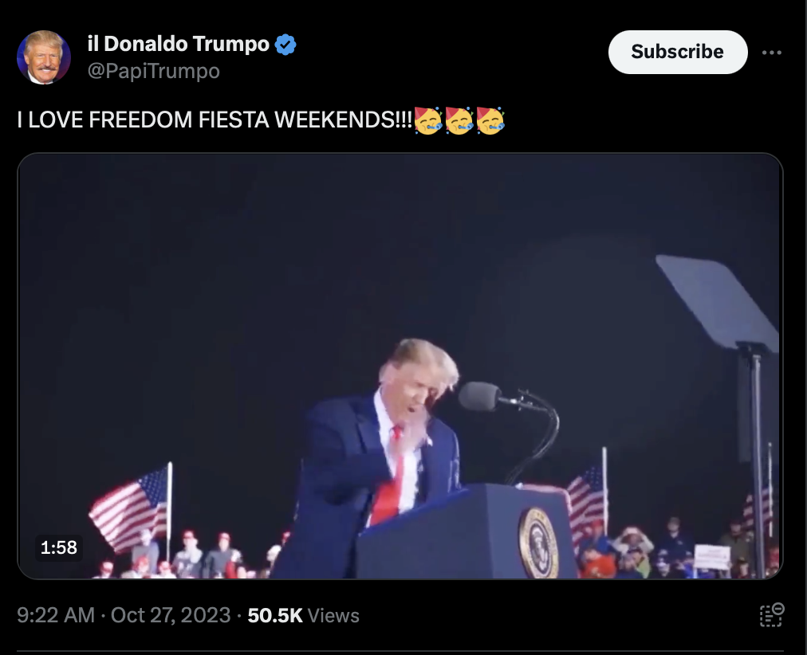Click the third party face emoji

click(490, 121)
